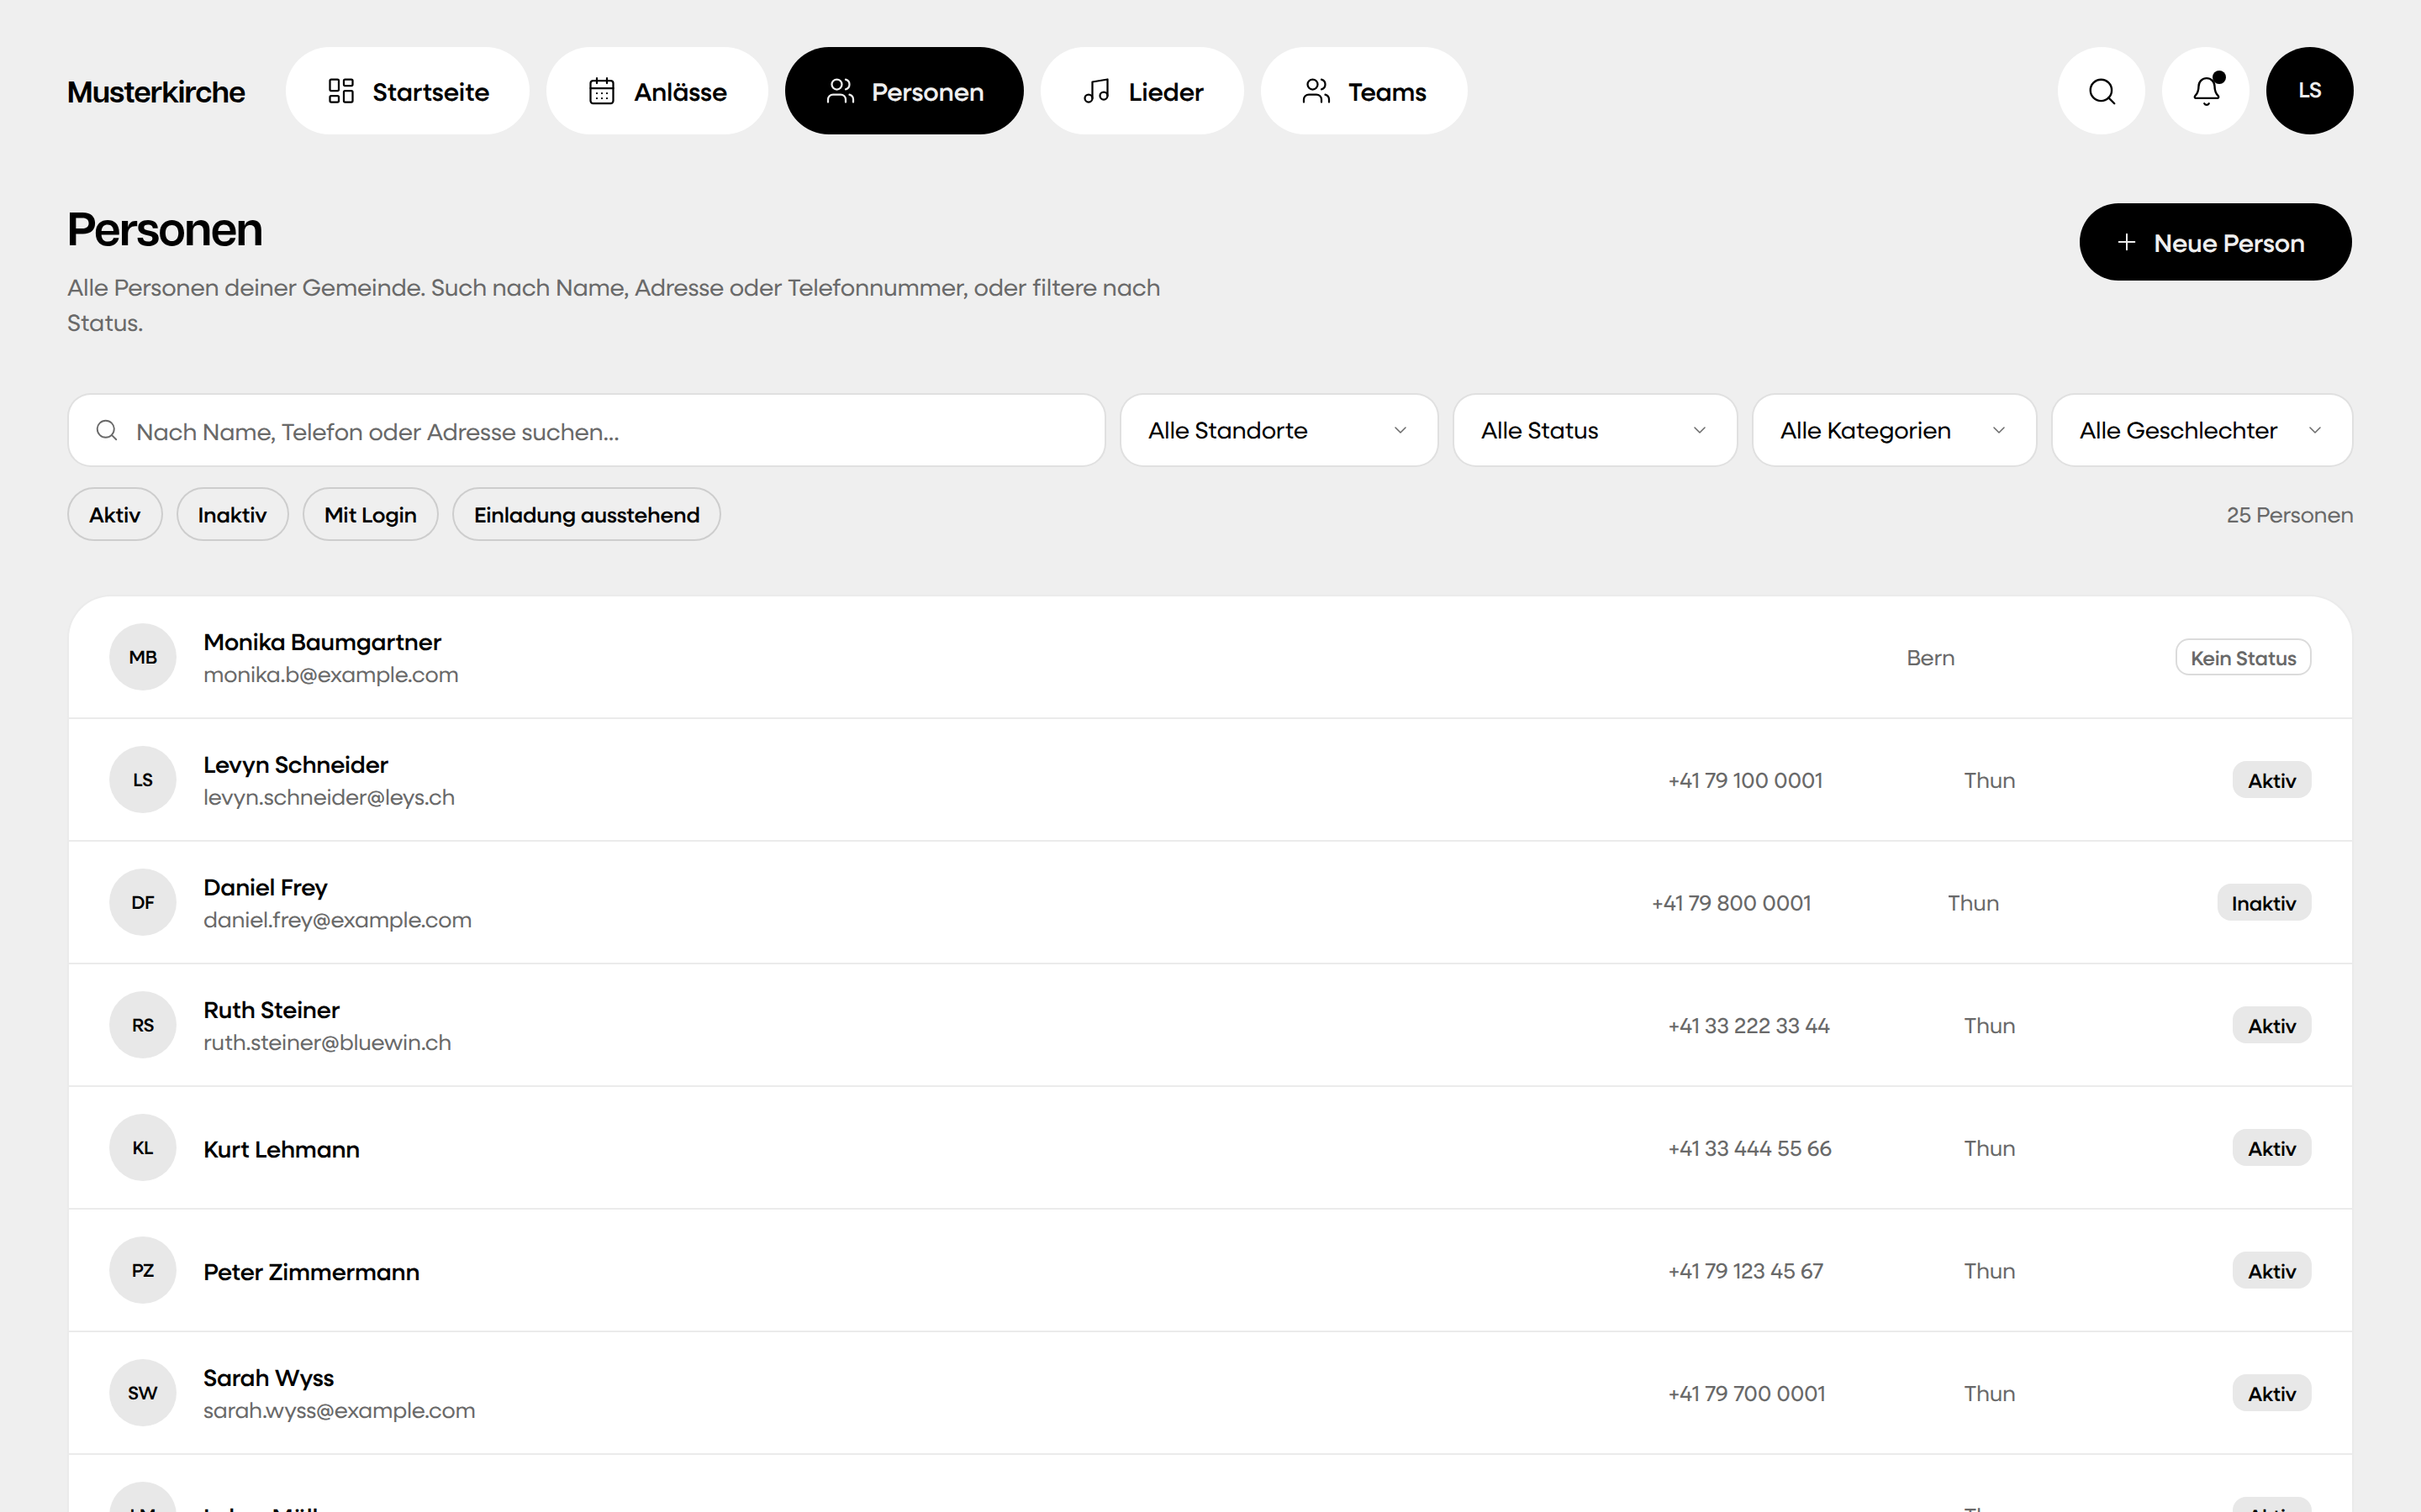This screenshot has height=1512, width=2421.
Task: Click the Bern location of Monika Baumgartner
Action: click(1931, 658)
